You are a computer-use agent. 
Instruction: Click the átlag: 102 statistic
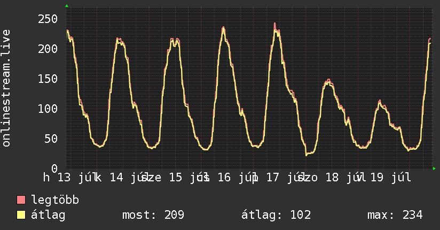coord(276,215)
